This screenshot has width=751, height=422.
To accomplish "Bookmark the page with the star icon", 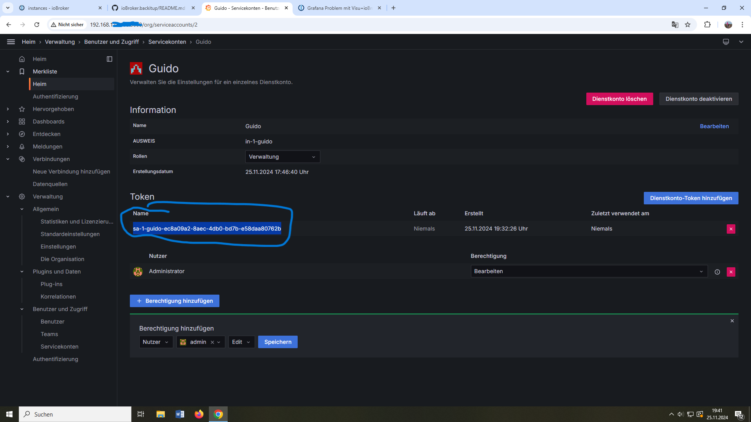I will pos(688,25).
